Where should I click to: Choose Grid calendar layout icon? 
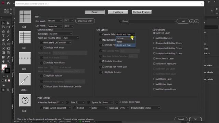(x=25, y=16)
